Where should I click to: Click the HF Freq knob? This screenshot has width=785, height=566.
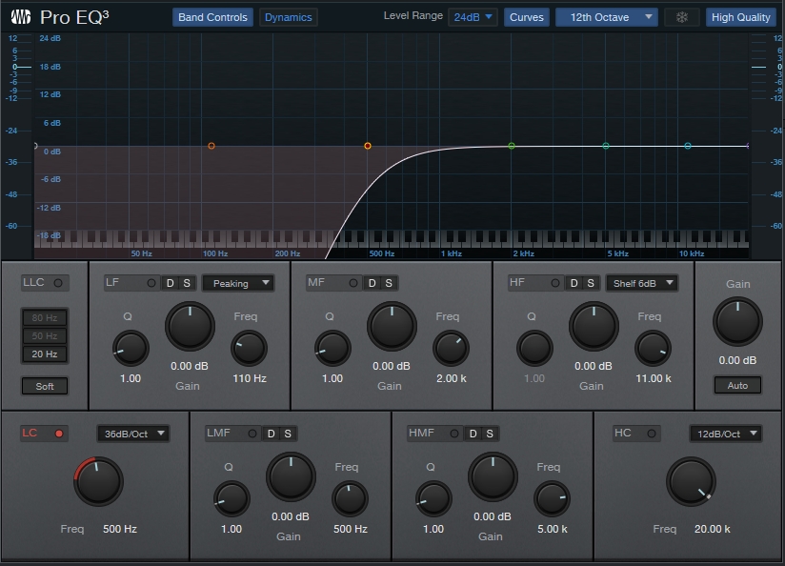point(653,348)
